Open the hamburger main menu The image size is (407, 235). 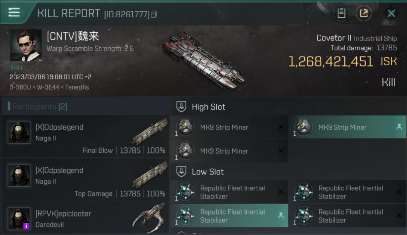click(x=14, y=13)
